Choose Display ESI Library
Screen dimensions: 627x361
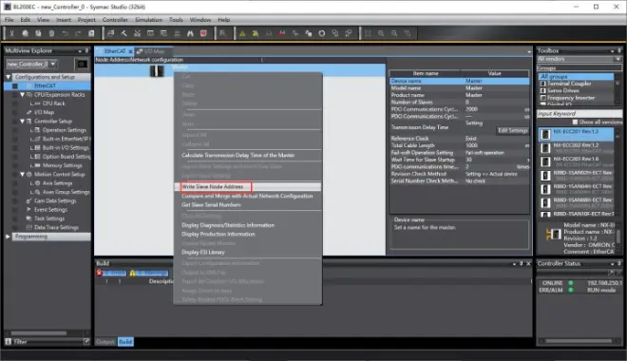tap(248, 253)
